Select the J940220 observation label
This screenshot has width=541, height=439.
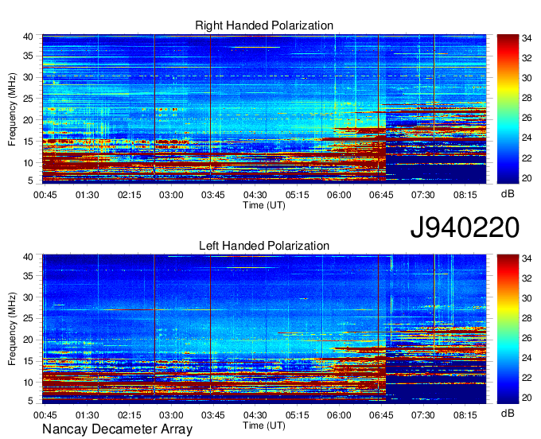coord(465,227)
